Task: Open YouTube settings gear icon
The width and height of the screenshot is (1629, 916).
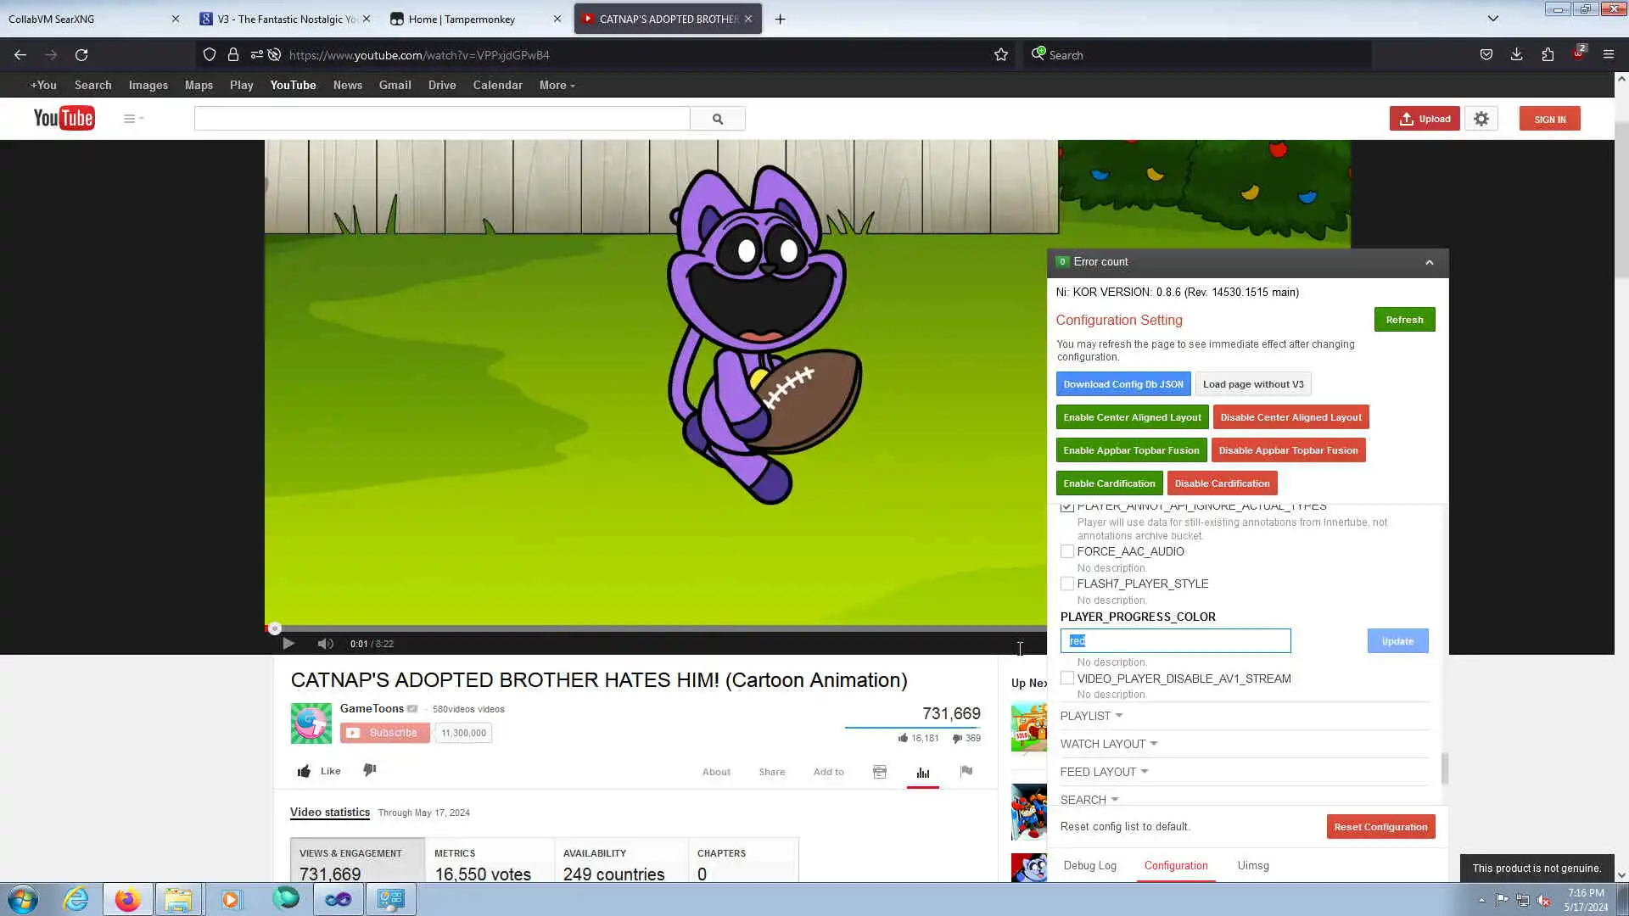Action: coord(1481,119)
